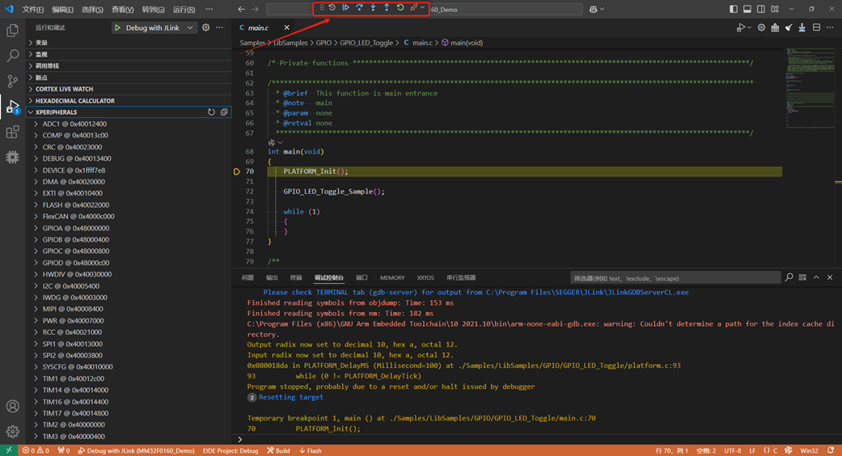Open the Debug with JLink configuration dropdown

point(190,27)
